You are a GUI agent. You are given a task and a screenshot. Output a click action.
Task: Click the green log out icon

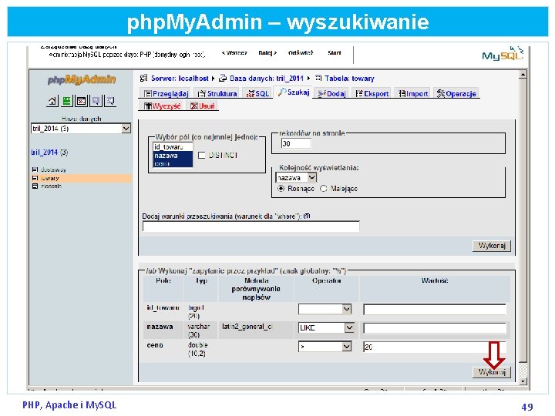67,101
